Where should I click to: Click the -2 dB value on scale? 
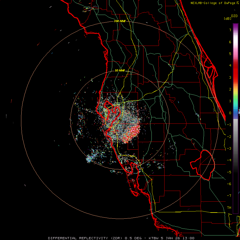[229, 137]
